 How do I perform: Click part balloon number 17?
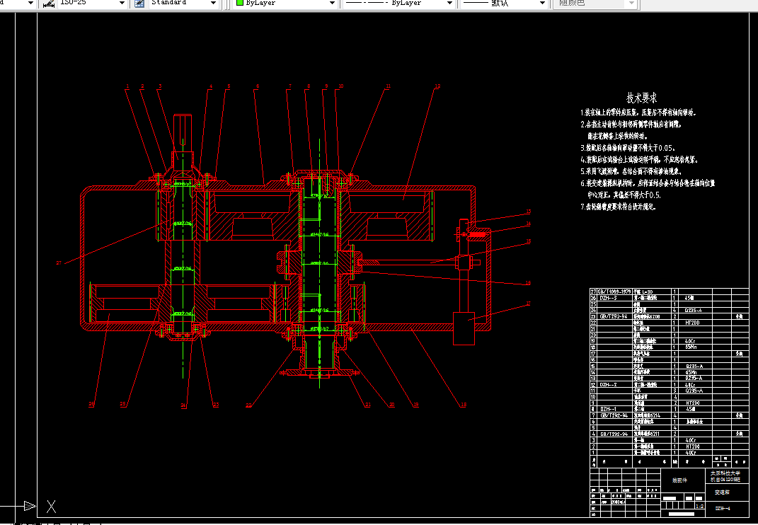[x=529, y=304]
